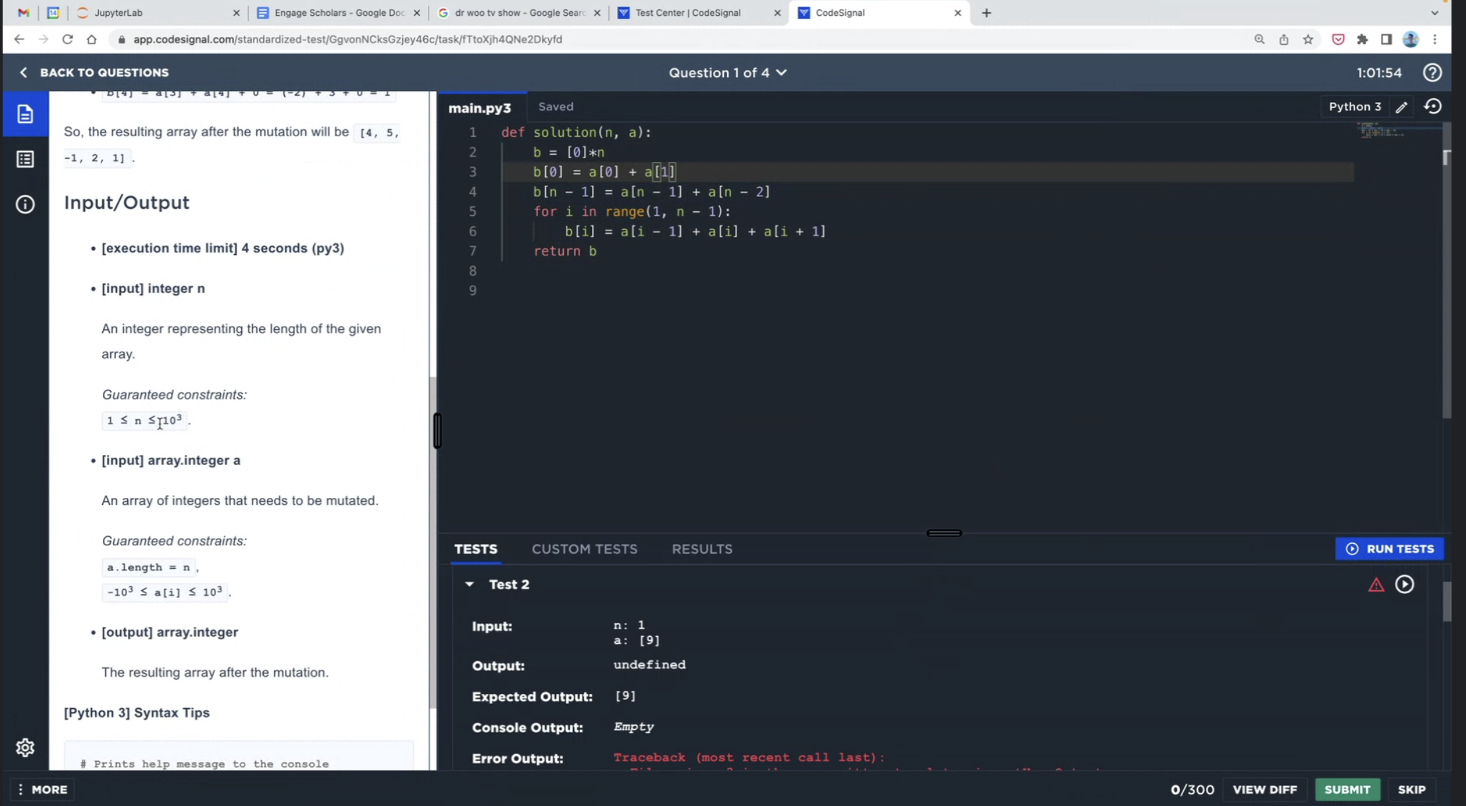Click the code editor minimap
1466x806 pixels.
1382,132
